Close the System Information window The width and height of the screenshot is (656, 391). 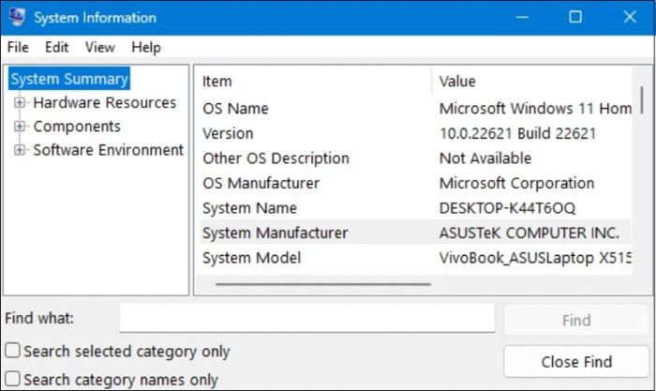tap(630, 17)
